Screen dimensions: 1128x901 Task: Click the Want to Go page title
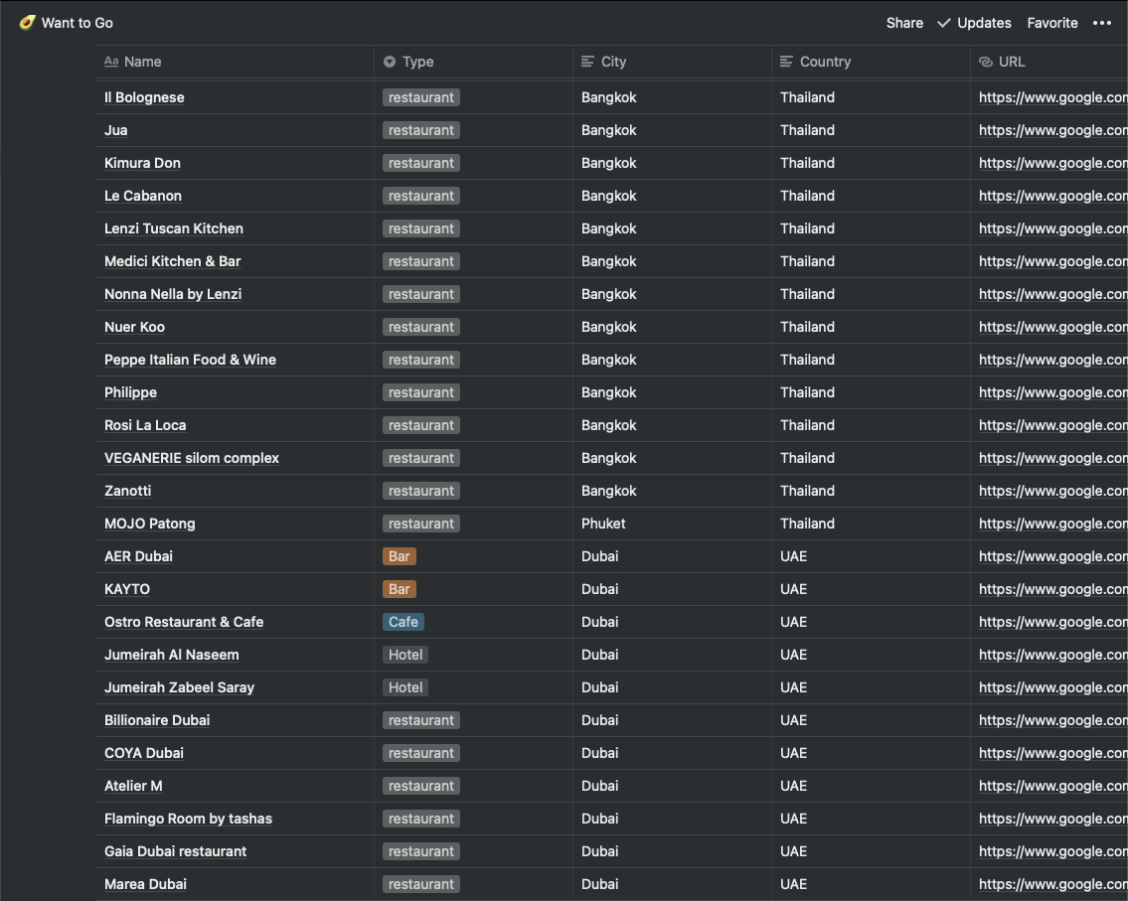coord(77,23)
